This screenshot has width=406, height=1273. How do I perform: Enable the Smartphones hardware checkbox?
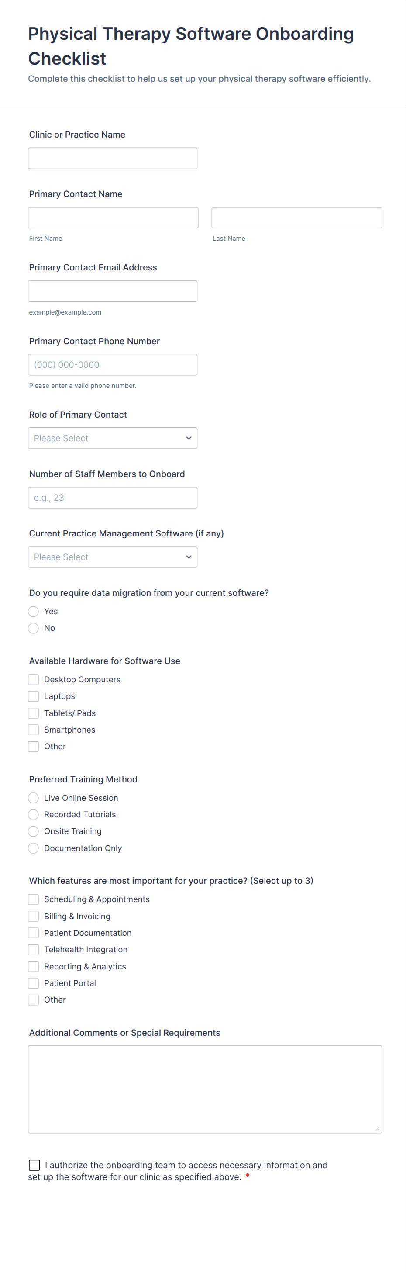34,730
